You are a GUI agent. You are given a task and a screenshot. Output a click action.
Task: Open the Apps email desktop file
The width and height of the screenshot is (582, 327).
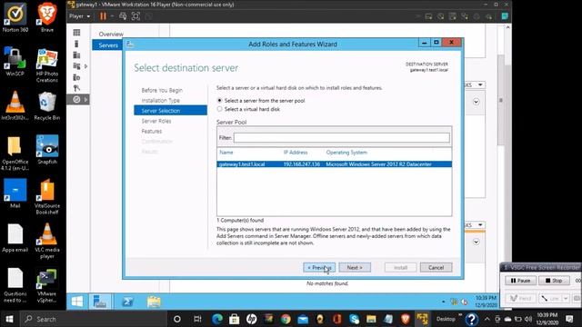click(x=15, y=237)
